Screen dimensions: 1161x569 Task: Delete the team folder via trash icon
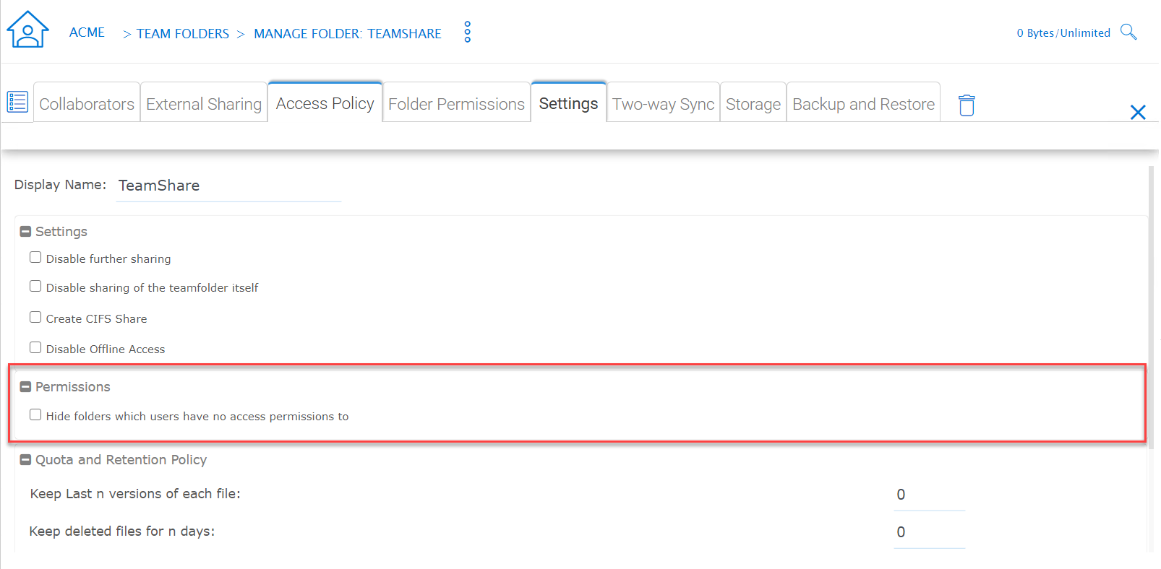click(x=967, y=105)
